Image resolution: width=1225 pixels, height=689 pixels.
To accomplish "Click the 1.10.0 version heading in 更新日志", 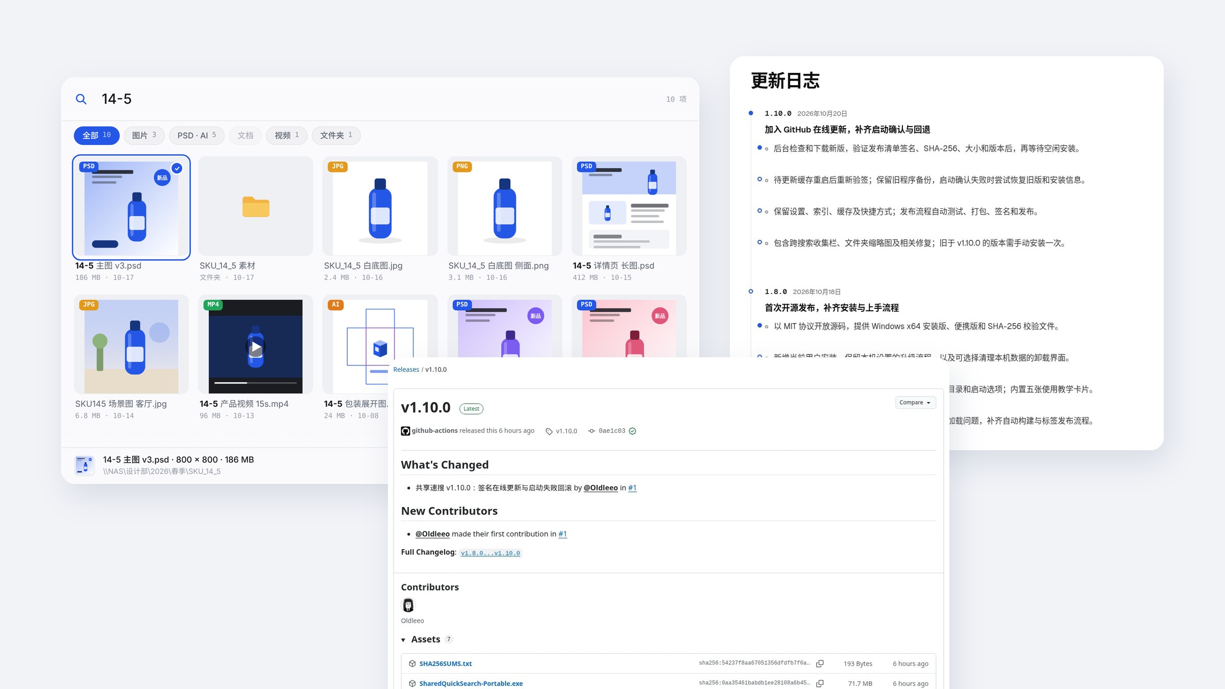I will coord(778,113).
